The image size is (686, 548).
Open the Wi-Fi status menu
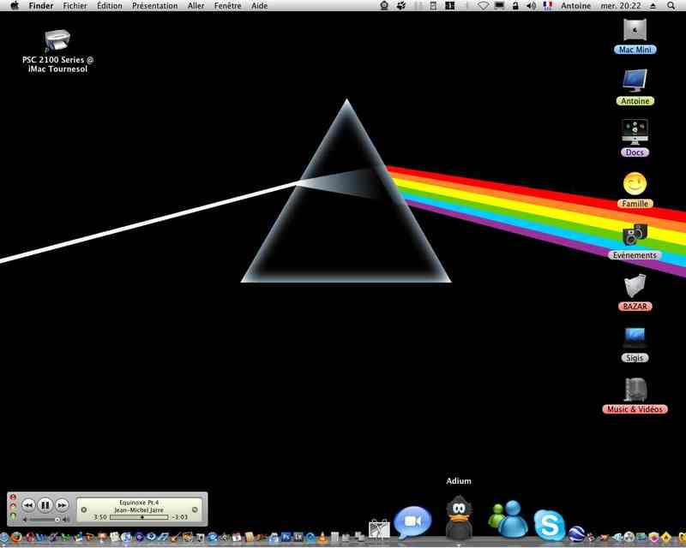click(x=483, y=6)
